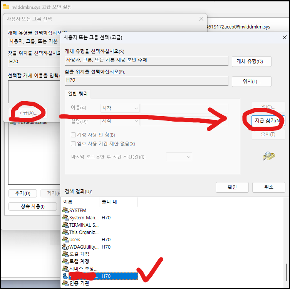The height and width of the screenshot is (289, 290).
Task: Open the 설명(D) 시작 dropdown
Action: [120, 121]
